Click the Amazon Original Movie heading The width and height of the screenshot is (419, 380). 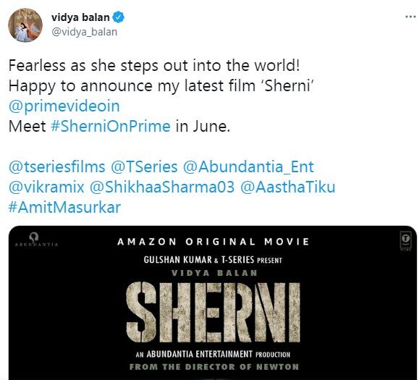click(x=213, y=242)
